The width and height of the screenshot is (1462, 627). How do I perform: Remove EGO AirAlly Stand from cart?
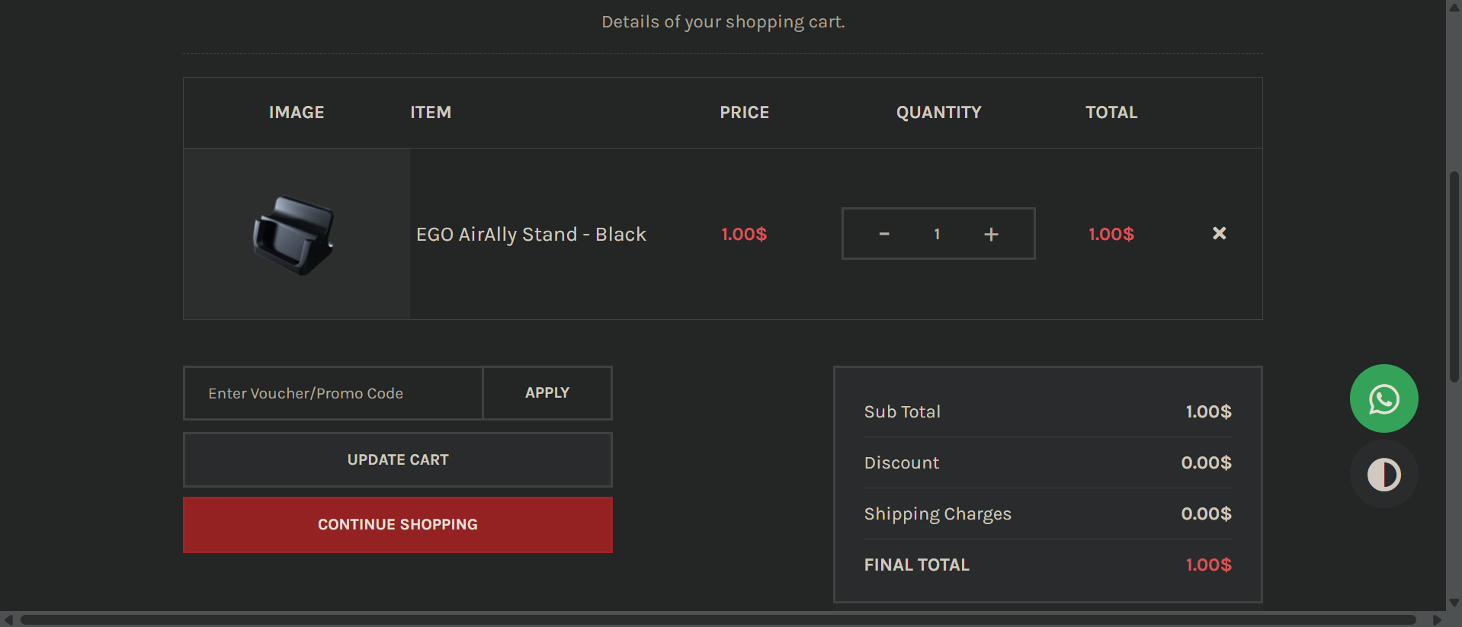(1219, 233)
